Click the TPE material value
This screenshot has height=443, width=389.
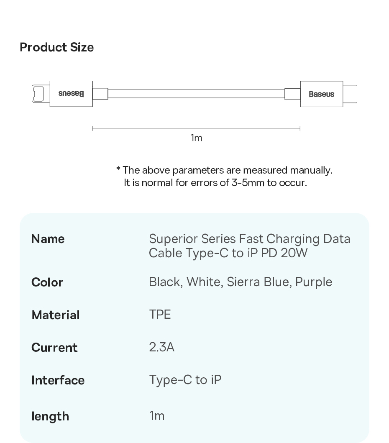point(160,315)
